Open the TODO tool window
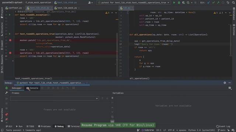The height and width of the screenshot is (132, 236). coord(30,126)
